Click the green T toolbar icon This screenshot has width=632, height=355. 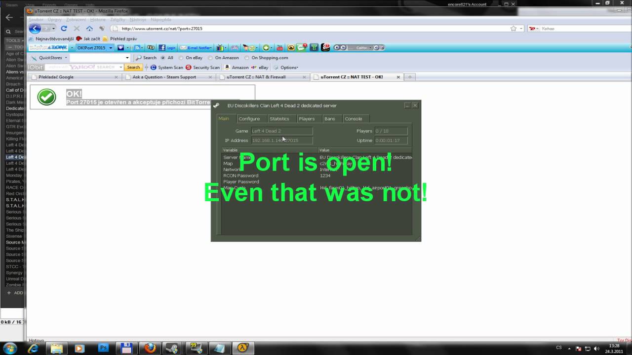tap(314, 47)
